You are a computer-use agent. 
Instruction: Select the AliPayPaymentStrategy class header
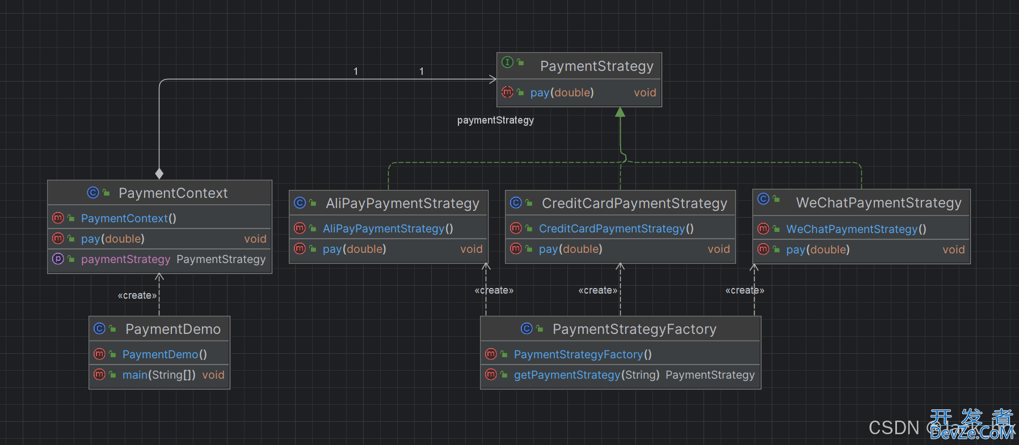coord(388,203)
